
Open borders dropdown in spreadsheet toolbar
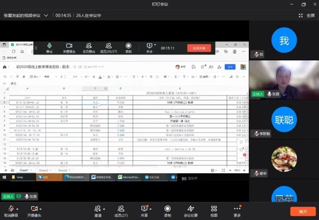tap(118, 76)
